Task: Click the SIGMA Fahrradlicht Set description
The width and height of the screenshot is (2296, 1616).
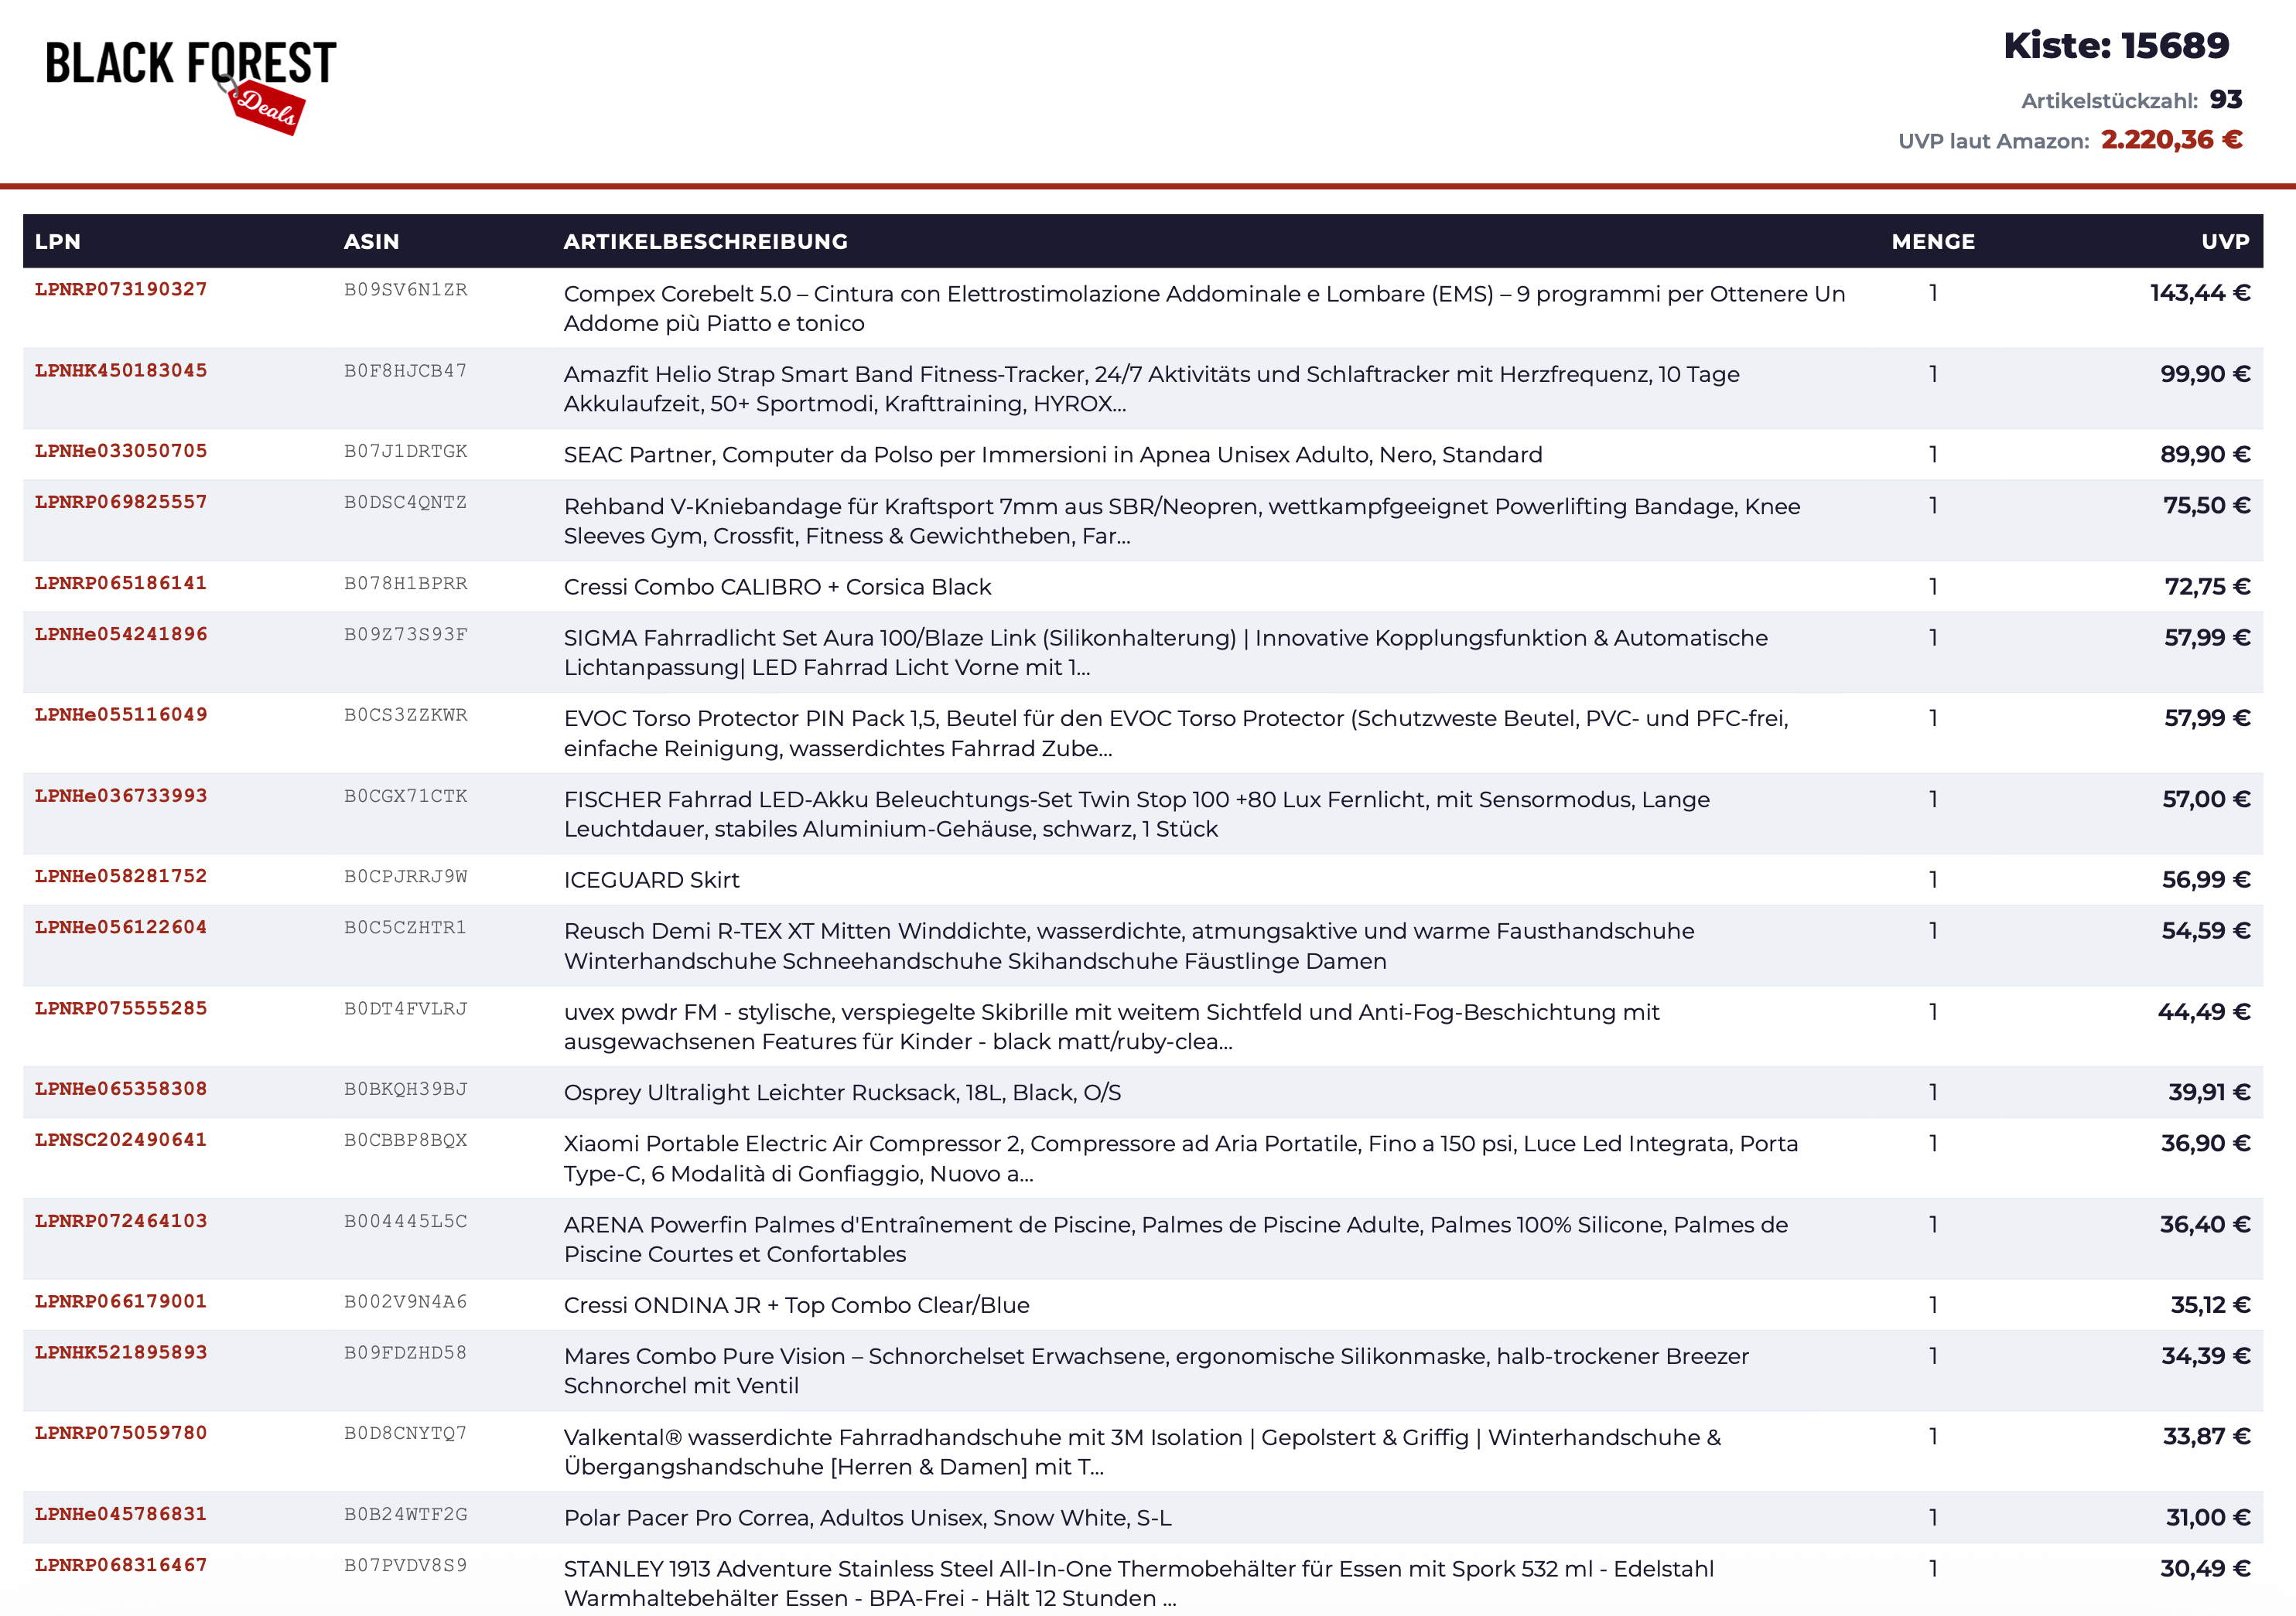Action: (x=1166, y=653)
